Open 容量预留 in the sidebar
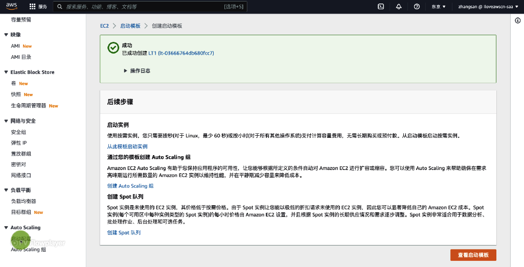524x267 pixels. [x=21, y=20]
